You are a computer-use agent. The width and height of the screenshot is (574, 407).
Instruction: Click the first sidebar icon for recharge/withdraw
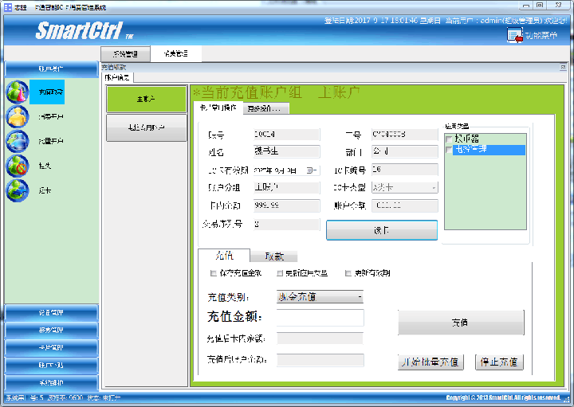pyautogui.click(x=18, y=92)
